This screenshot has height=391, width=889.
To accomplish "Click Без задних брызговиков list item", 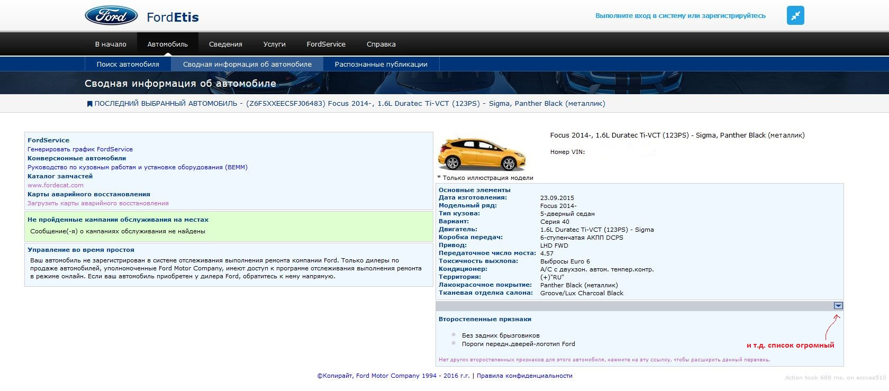I will [501, 335].
